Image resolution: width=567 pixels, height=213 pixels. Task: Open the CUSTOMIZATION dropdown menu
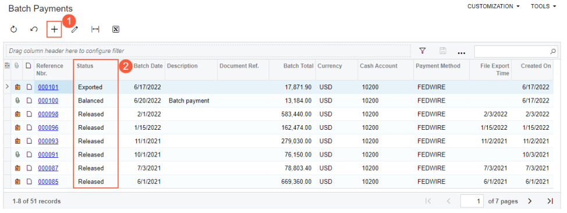pos(494,6)
